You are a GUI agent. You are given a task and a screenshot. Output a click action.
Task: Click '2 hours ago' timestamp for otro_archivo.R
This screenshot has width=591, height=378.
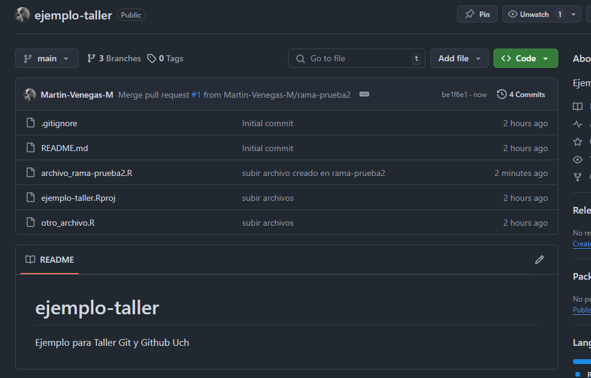point(526,223)
